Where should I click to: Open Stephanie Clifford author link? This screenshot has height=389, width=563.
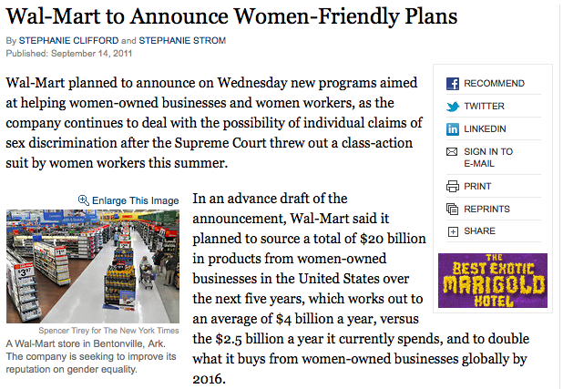coord(68,41)
